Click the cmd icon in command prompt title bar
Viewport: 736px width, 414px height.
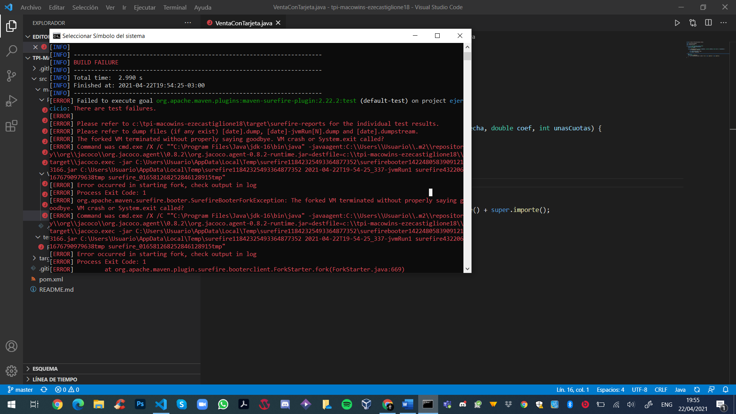point(57,36)
